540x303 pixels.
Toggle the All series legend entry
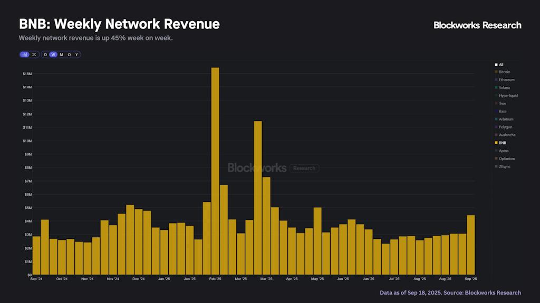click(500, 64)
